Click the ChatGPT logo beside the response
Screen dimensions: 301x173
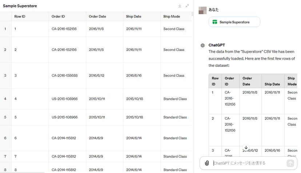pos(203,45)
